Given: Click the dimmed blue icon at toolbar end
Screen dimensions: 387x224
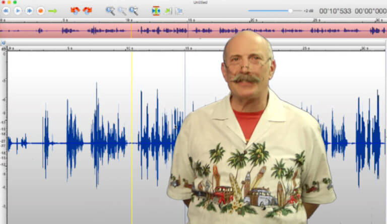Looking at the screenshot, I should (179, 11).
